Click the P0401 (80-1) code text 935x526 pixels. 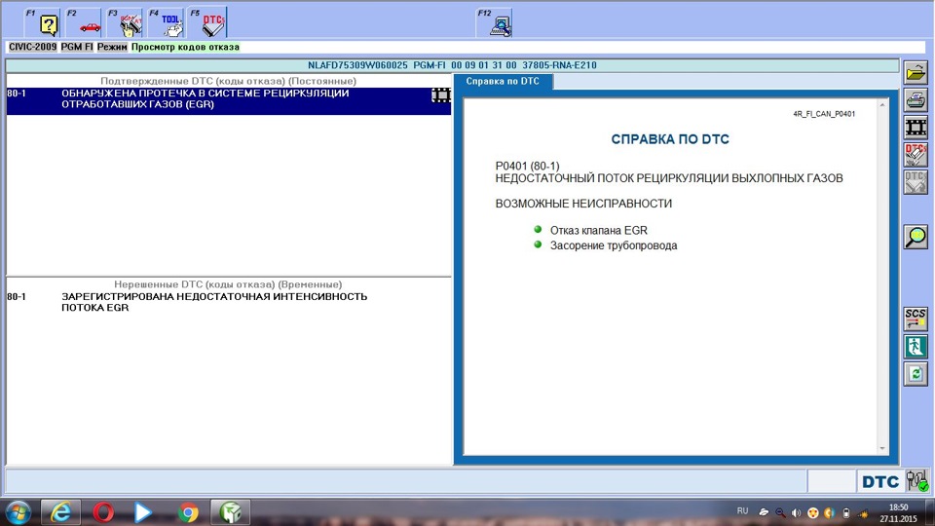(x=527, y=166)
